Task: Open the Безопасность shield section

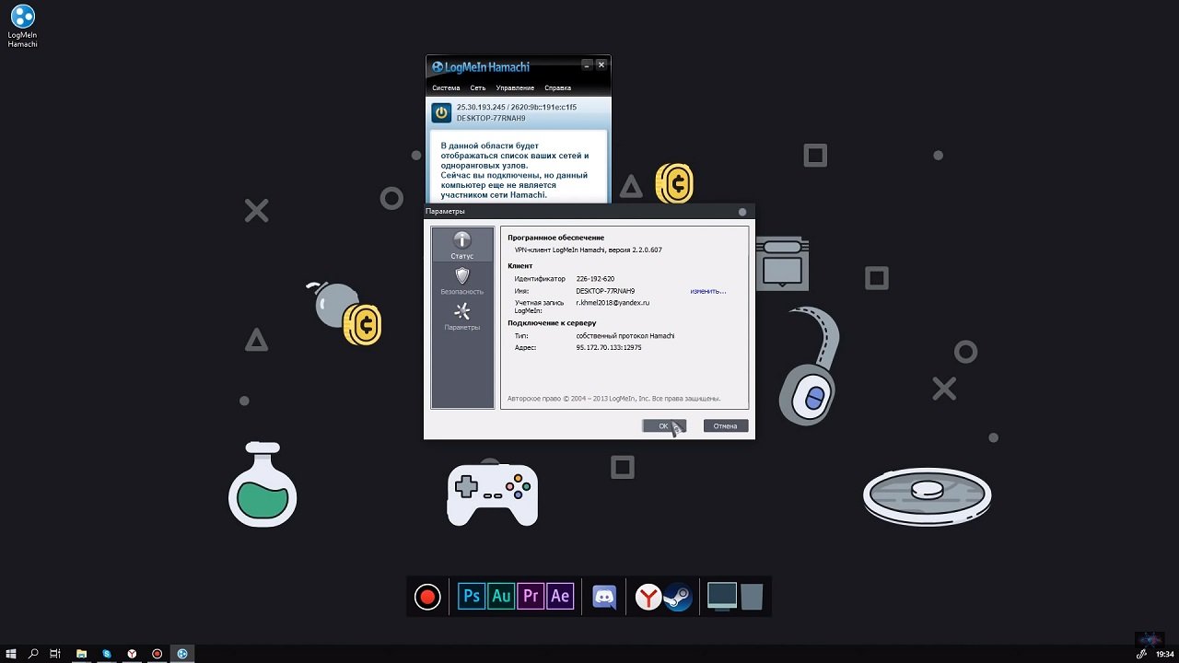Action: [x=462, y=281]
